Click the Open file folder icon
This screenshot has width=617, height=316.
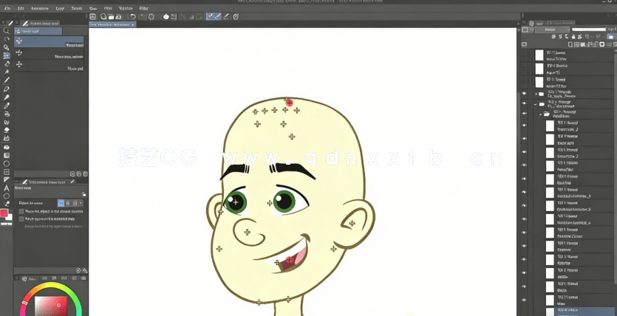[x=112, y=16]
